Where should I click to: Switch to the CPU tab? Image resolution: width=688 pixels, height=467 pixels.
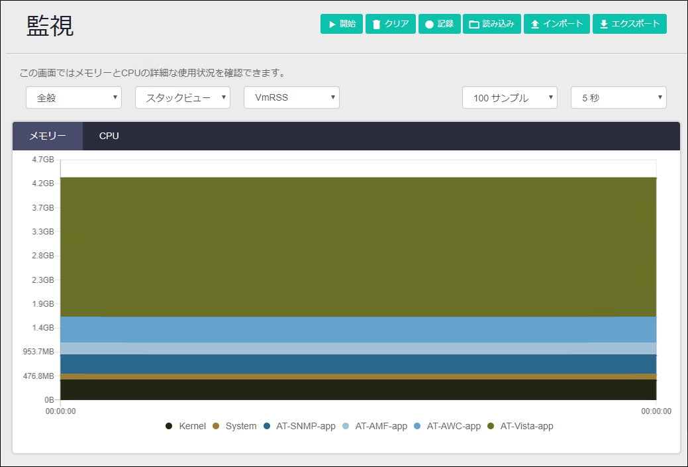109,136
